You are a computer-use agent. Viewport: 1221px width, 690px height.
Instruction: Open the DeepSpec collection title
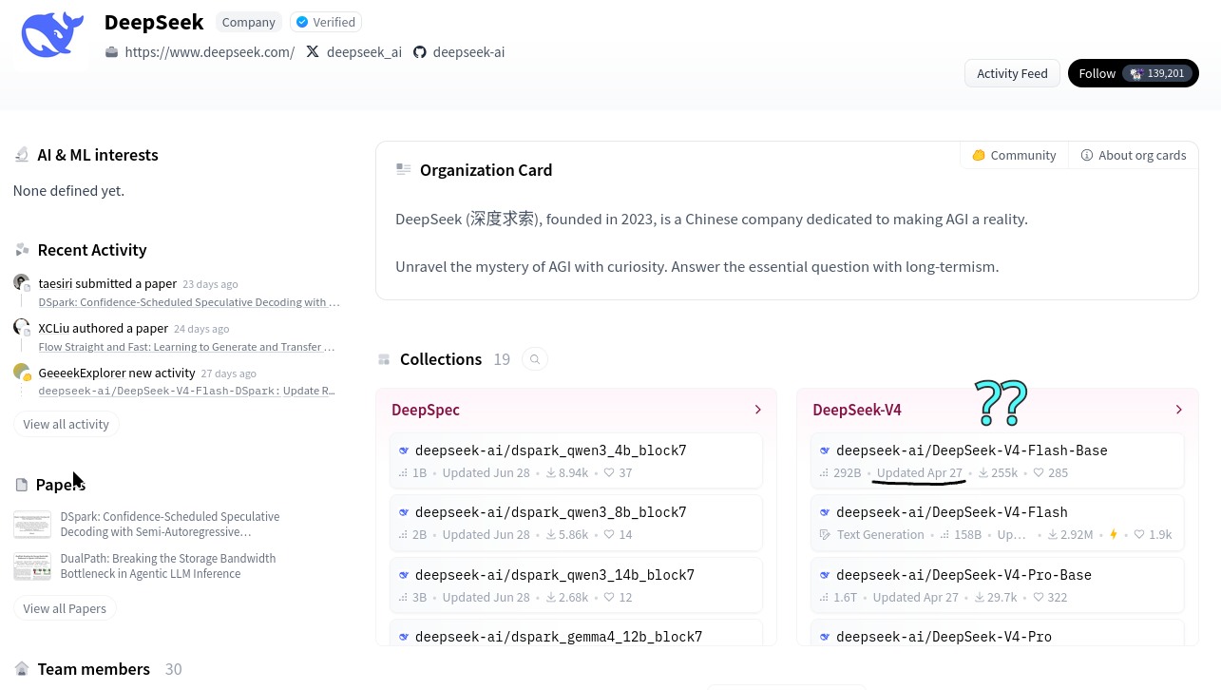pos(426,410)
